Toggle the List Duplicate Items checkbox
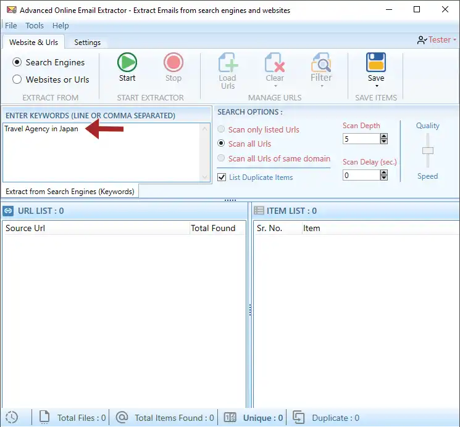 click(222, 177)
